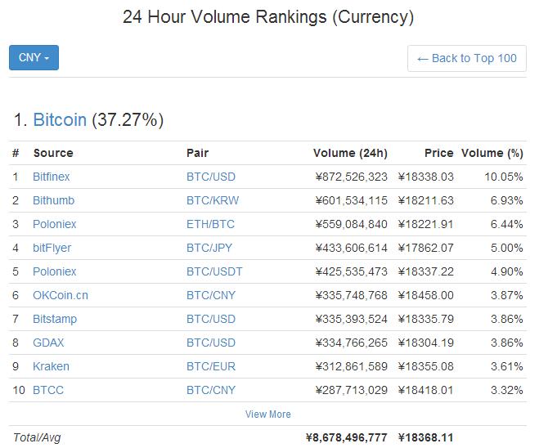Click the Pair column header
This screenshot has height=448, width=557.
197,153
